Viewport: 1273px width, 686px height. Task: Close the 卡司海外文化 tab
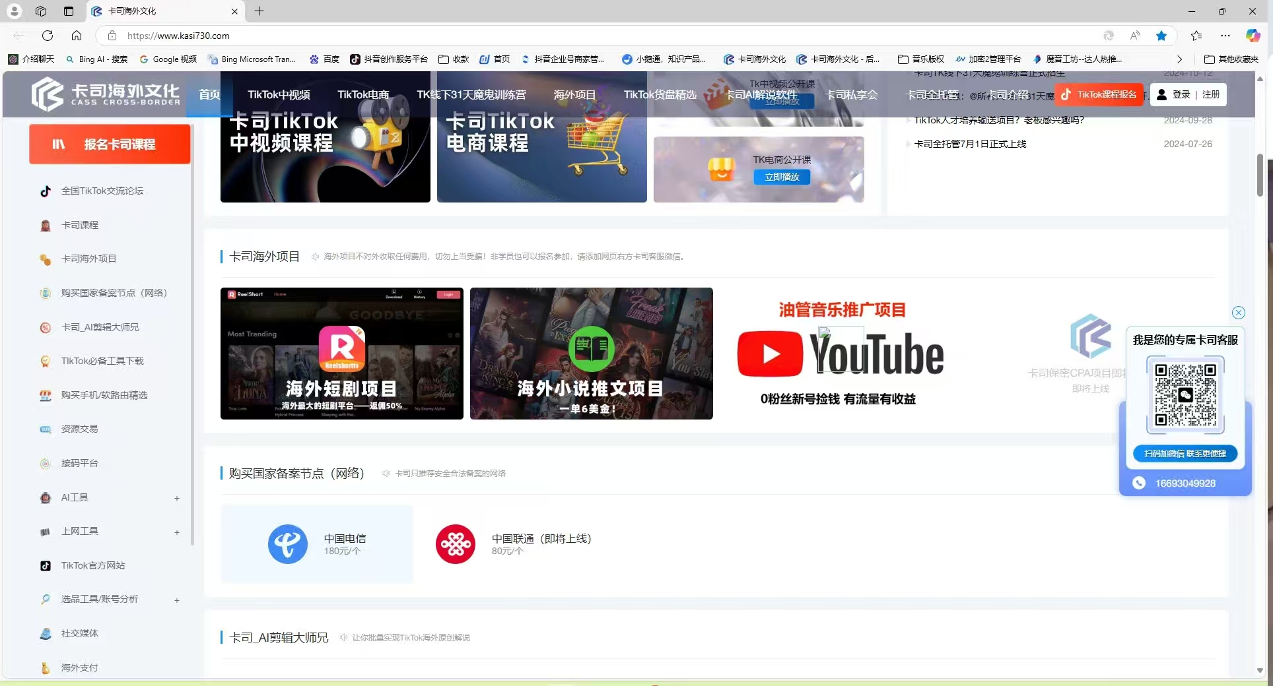click(x=234, y=11)
